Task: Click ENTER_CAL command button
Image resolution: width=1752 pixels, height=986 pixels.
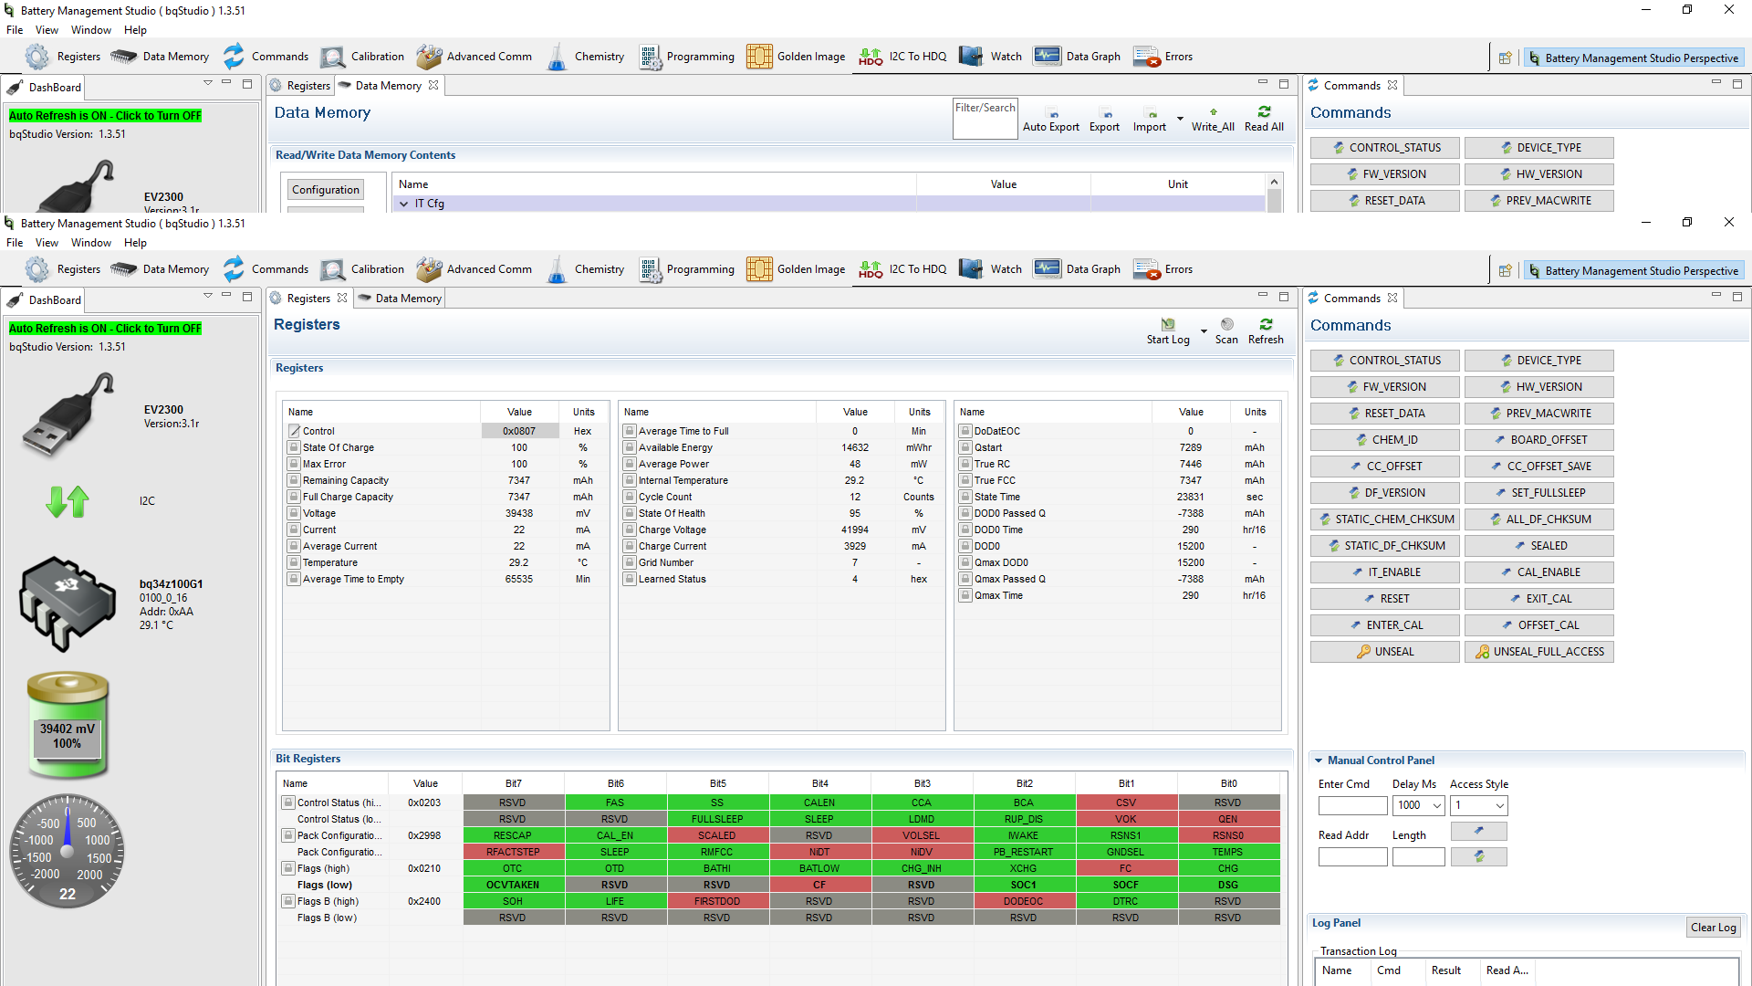Action: (x=1385, y=625)
